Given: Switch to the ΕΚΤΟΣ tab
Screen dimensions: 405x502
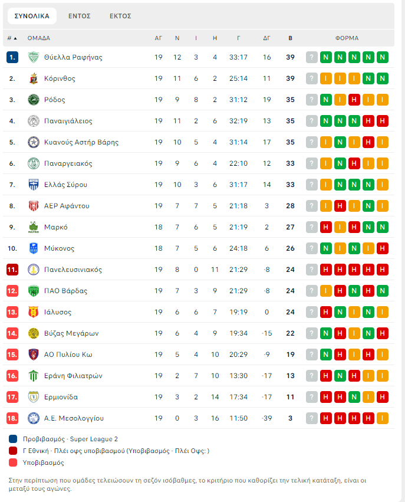Looking at the screenshot, I should click(120, 16).
